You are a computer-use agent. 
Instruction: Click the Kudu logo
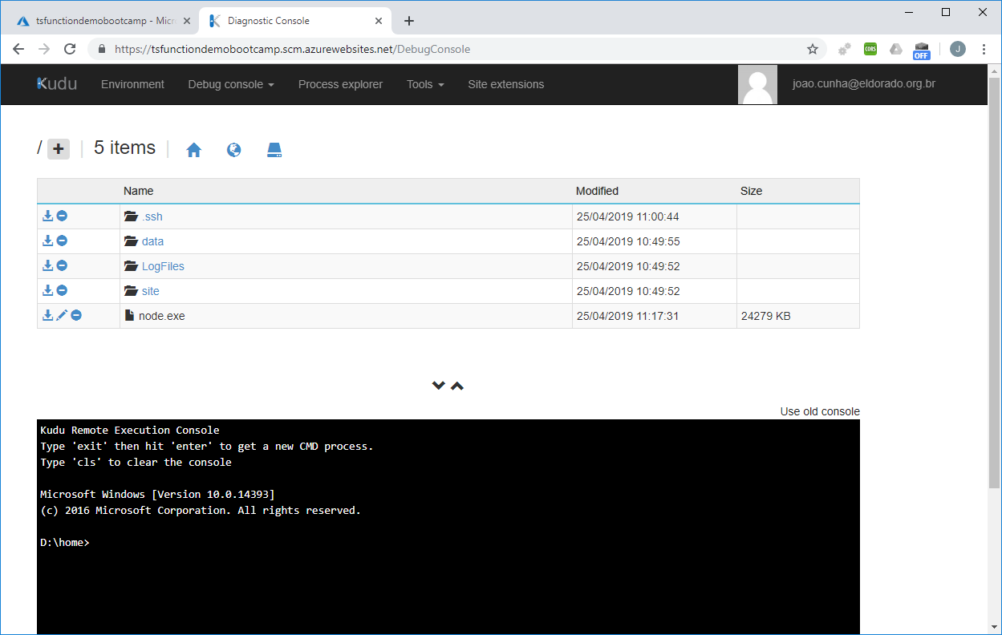point(57,83)
